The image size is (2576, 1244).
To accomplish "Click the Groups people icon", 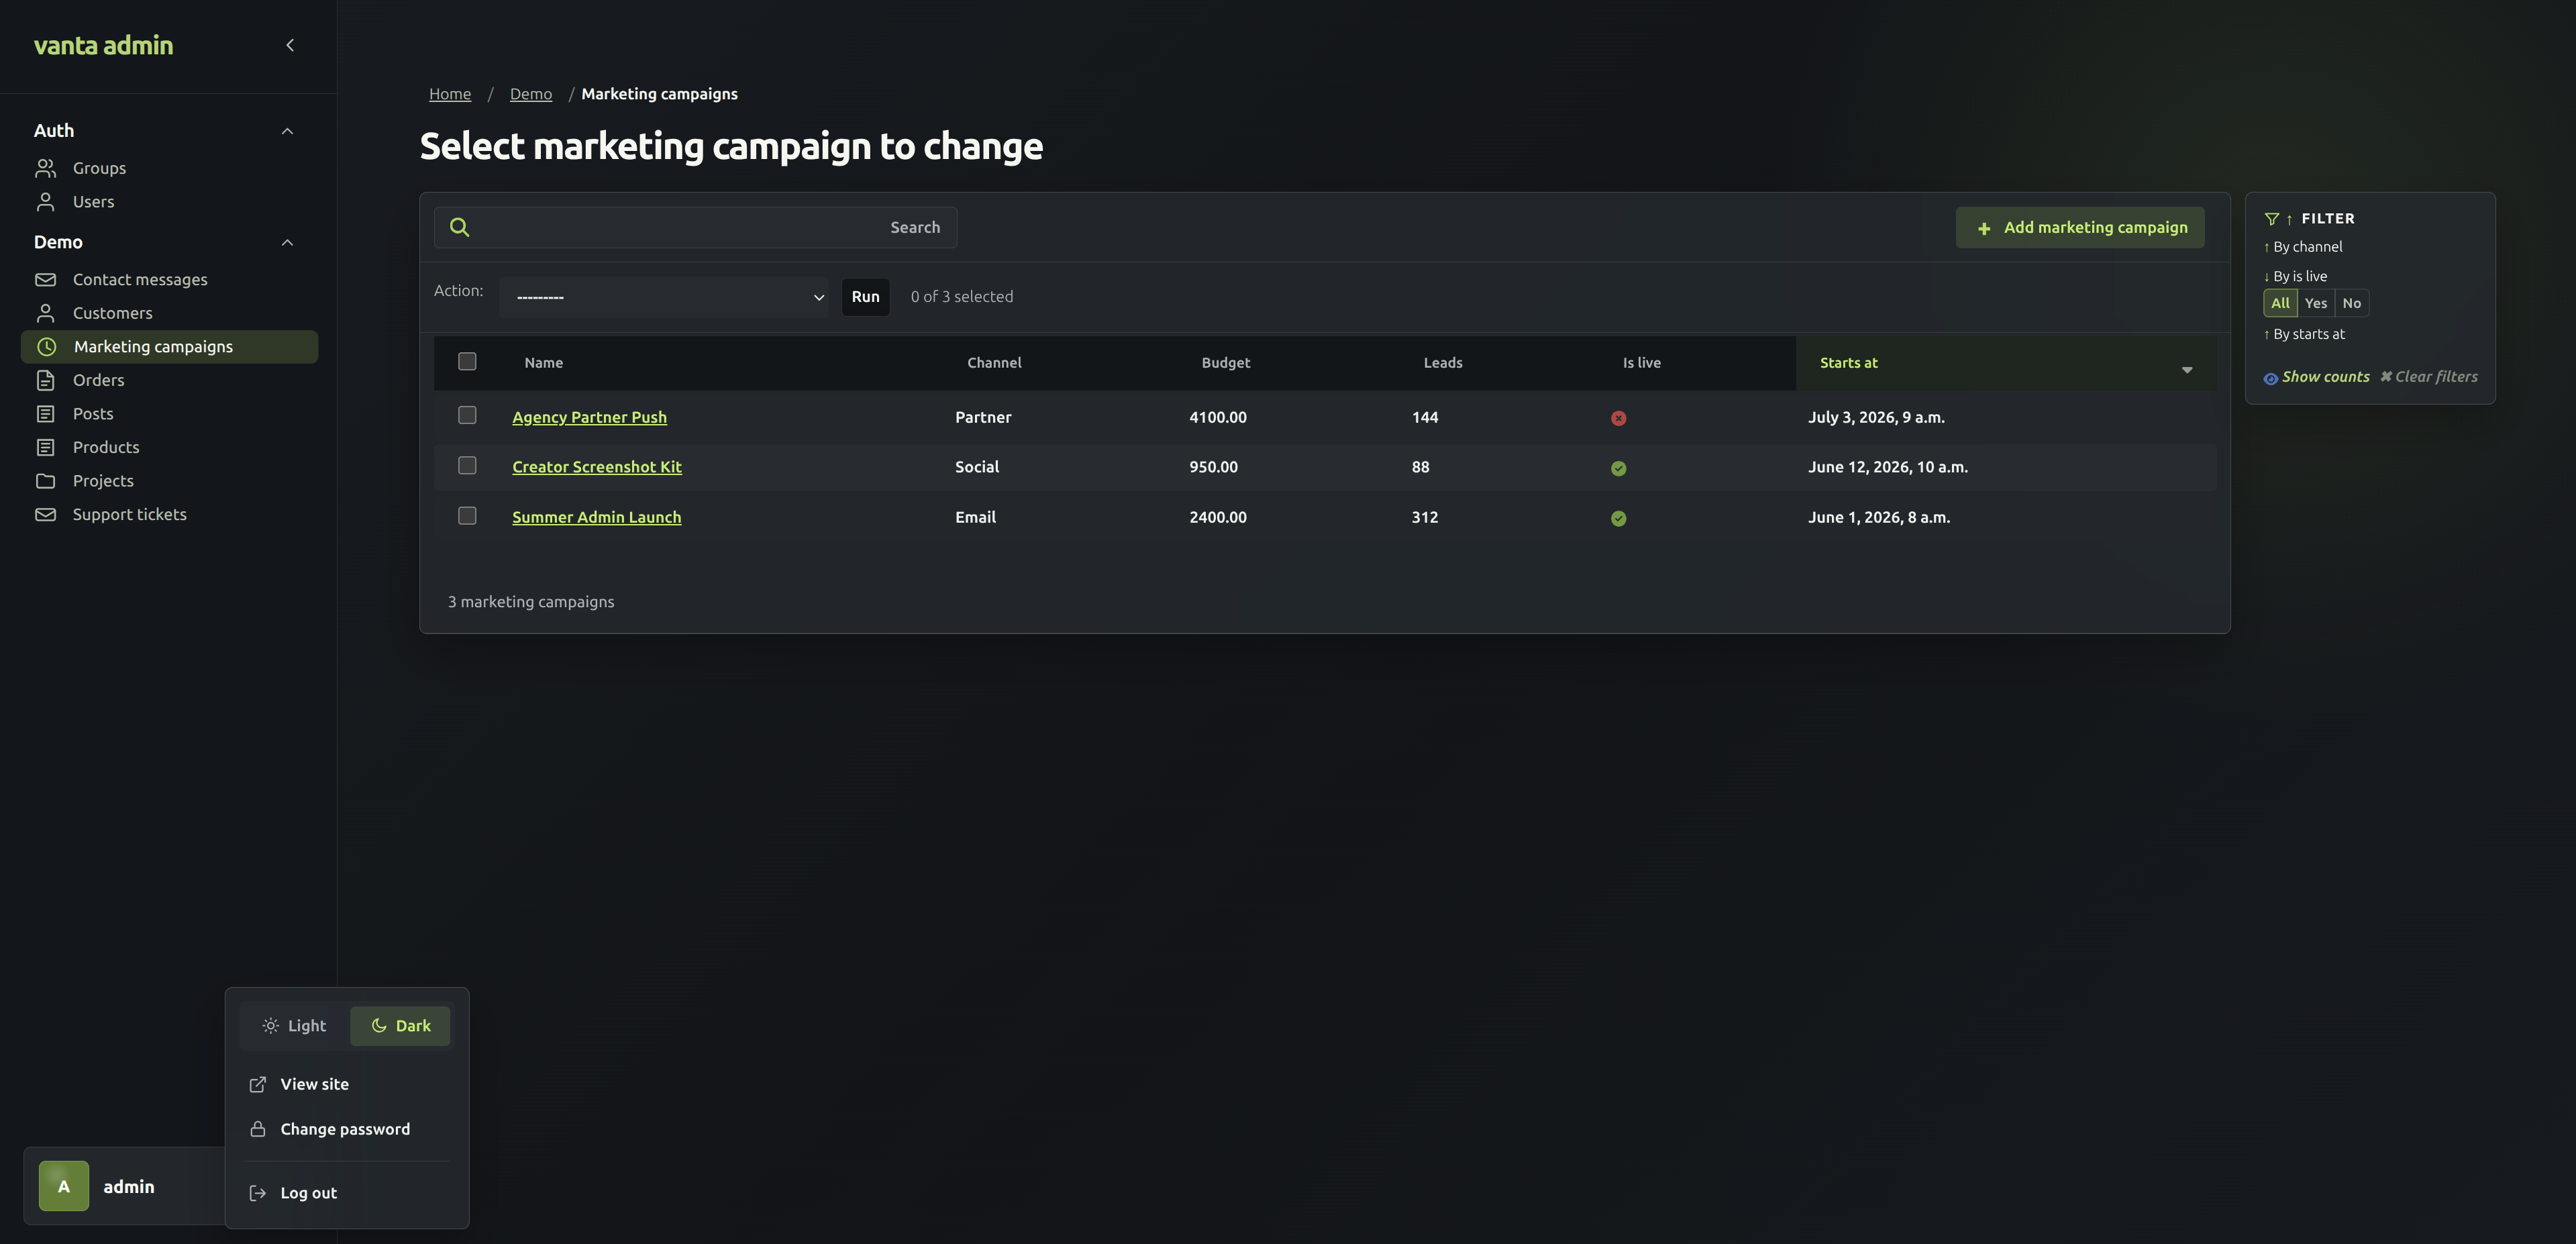I will click(x=45, y=168).
